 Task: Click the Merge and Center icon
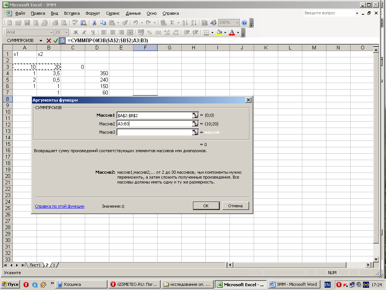point(130,32)
